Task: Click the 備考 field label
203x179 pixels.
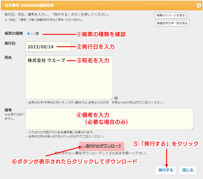Action: [8, 110]
